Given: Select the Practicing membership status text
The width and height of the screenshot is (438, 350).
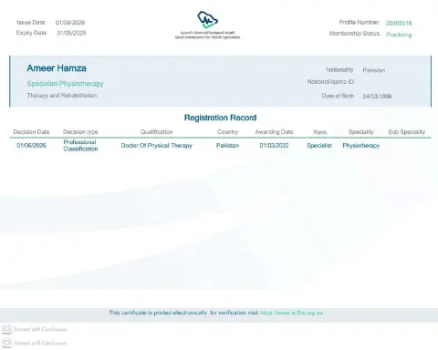Looking at the screenshot, I should [x=399, y=35].
